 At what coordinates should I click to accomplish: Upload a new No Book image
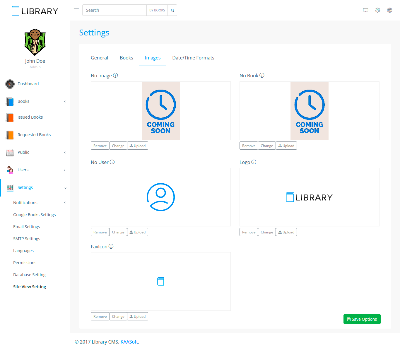coord(286,146)
